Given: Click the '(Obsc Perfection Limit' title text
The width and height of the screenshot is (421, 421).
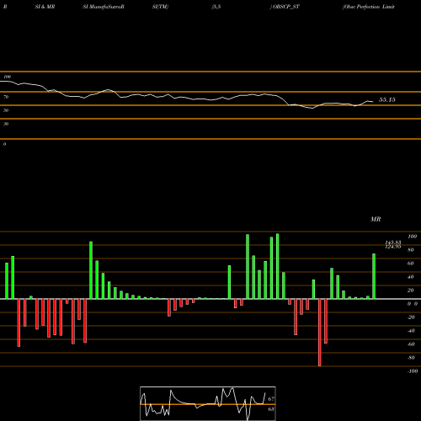Looking at the screenshot, I should (368, 7).
